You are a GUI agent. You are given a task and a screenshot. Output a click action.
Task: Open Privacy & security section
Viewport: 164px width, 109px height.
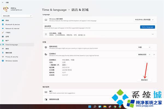tap(12, 57)
